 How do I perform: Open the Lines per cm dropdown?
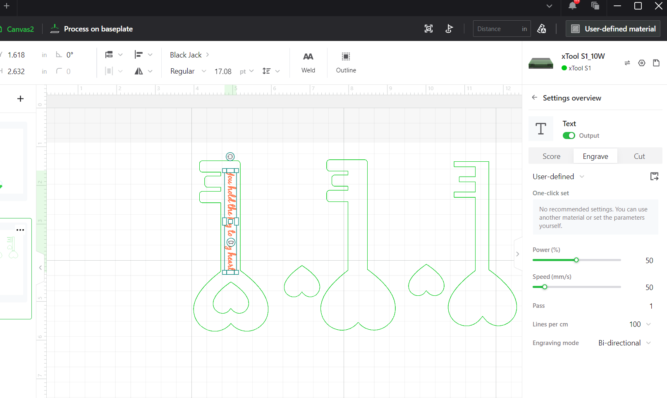pos(640,324)
